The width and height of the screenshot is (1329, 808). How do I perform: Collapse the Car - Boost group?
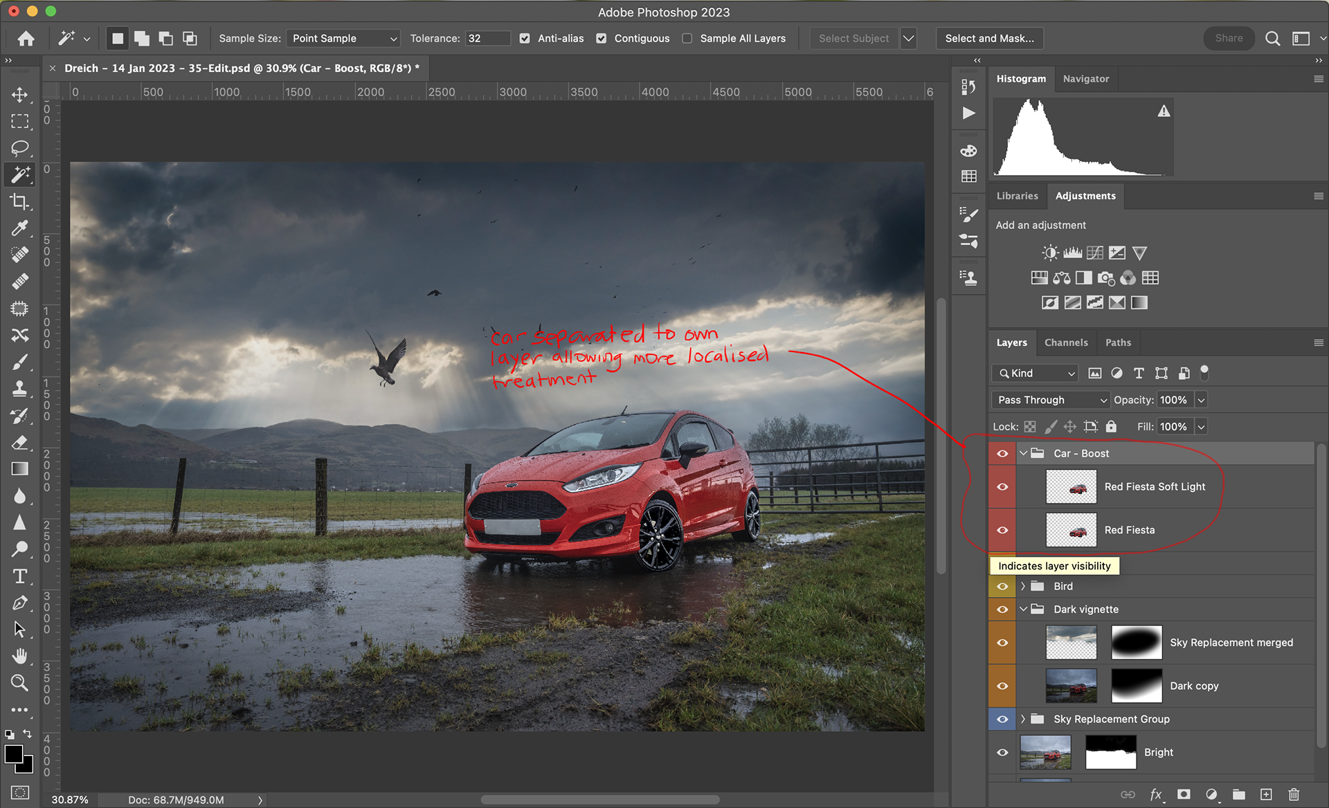pyautogui.click(x=1023, y=454)
